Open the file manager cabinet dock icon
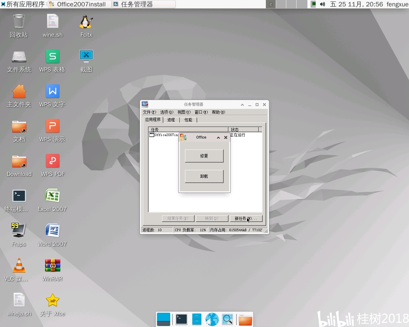 [x=197, y=319]
